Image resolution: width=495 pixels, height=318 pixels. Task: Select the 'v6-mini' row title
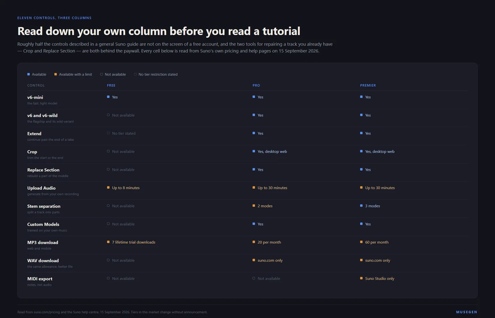pyautogui.click(x=35, y=97)
